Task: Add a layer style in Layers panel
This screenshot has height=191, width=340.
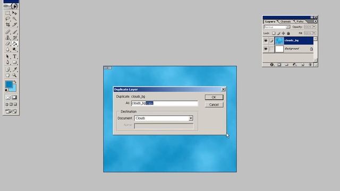Action: coord(272,65)
